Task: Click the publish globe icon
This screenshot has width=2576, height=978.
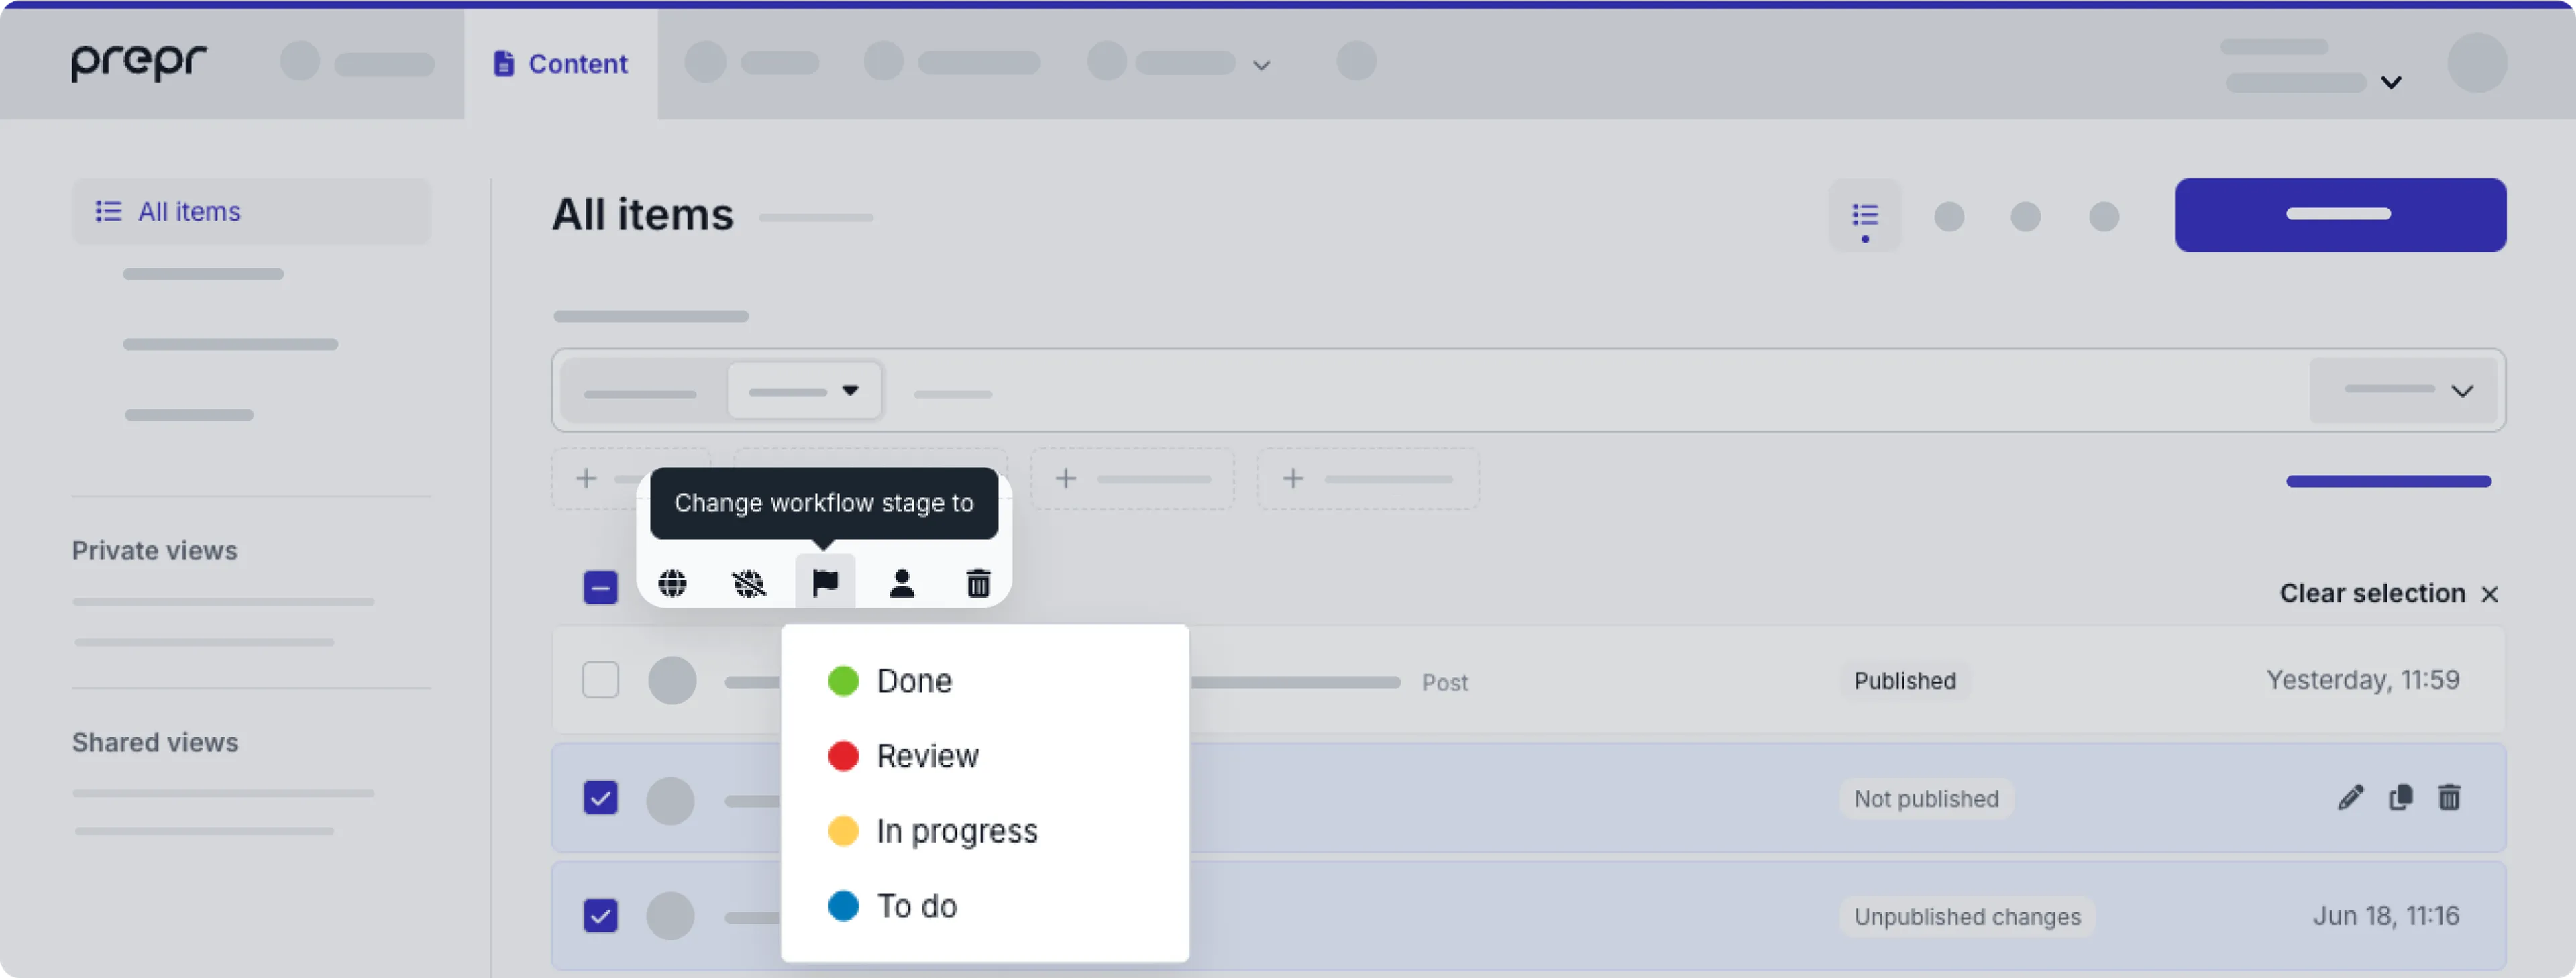Action: (x=672, y=583)
